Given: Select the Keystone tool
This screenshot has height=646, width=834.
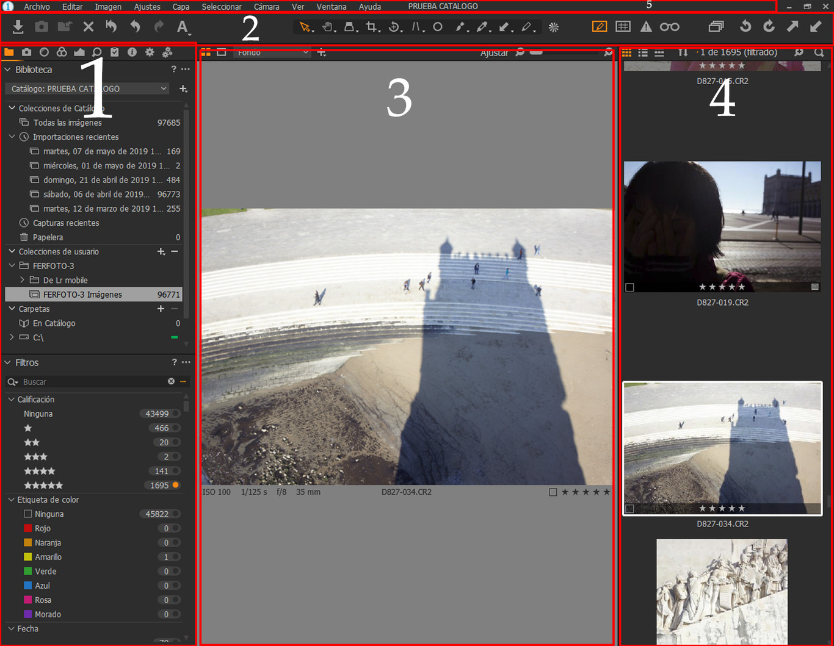Looking at the screenshot, I should [349, 27].
